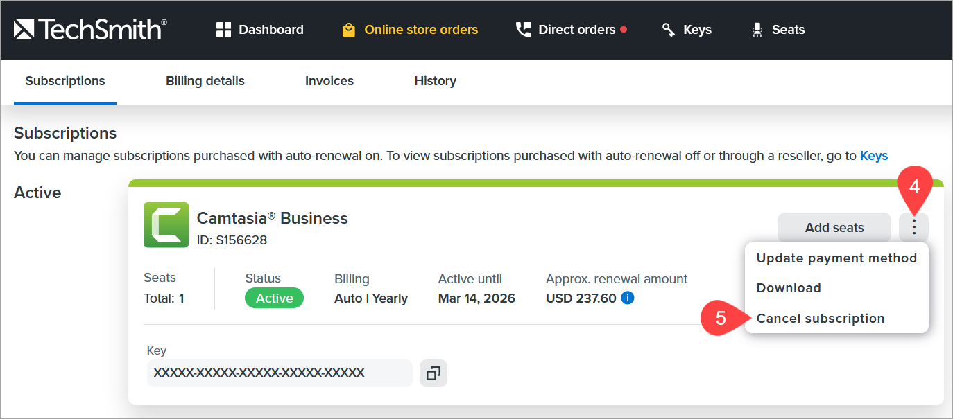Show renewal amount info tooltip icon
This screenshot has width=953, height=419.
pos(628,298)
